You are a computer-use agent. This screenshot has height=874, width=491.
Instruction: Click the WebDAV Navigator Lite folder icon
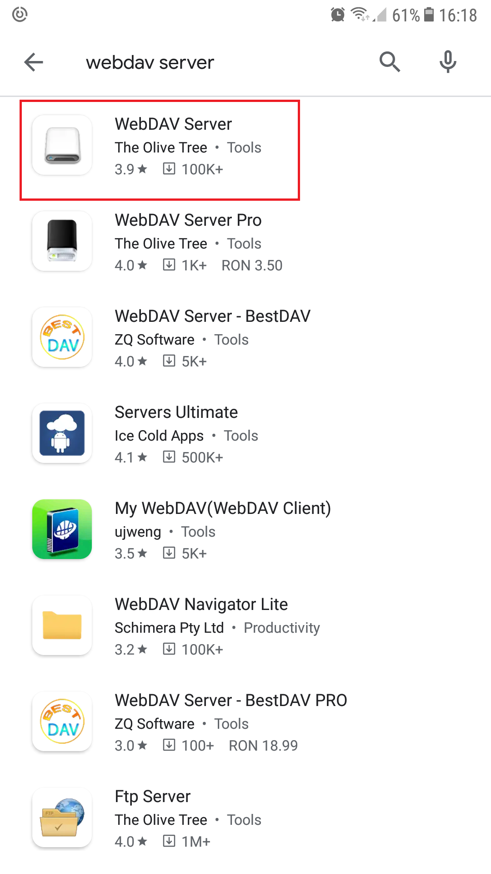point(61,625)
